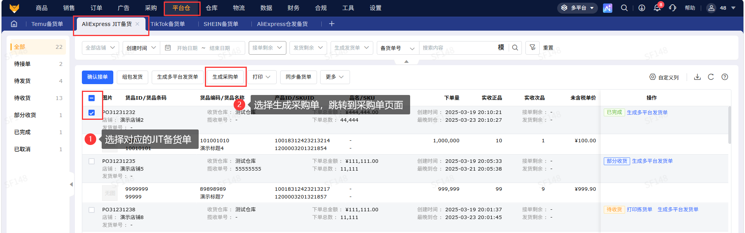The image size is (745, 233).
Task: Click the calendar icon in date range
Action: (168, 48)
